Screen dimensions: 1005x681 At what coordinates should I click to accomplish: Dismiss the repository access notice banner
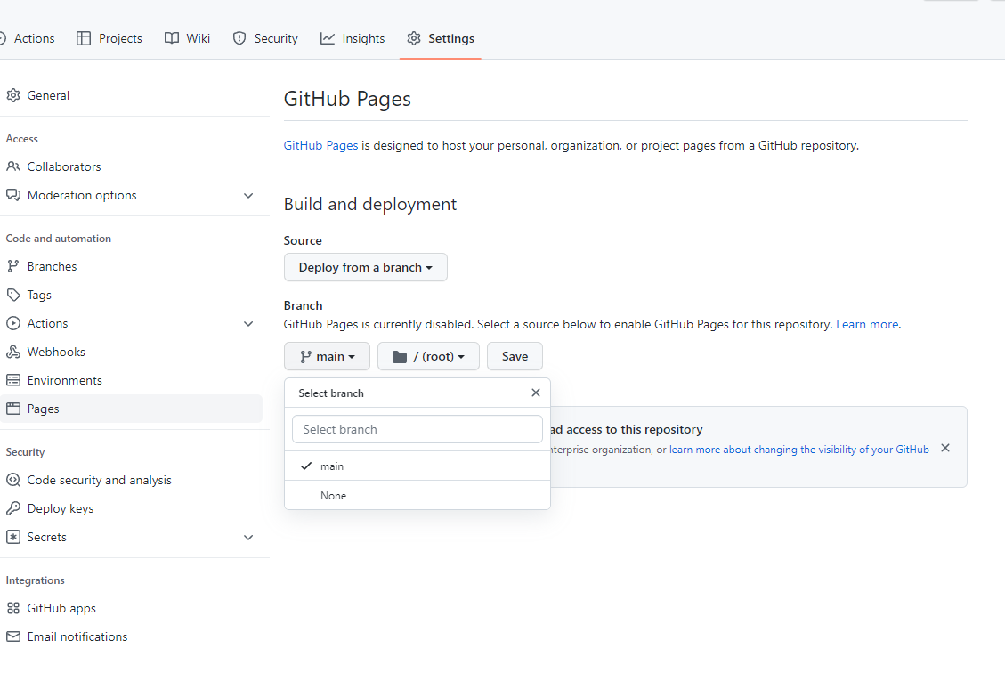945,448
